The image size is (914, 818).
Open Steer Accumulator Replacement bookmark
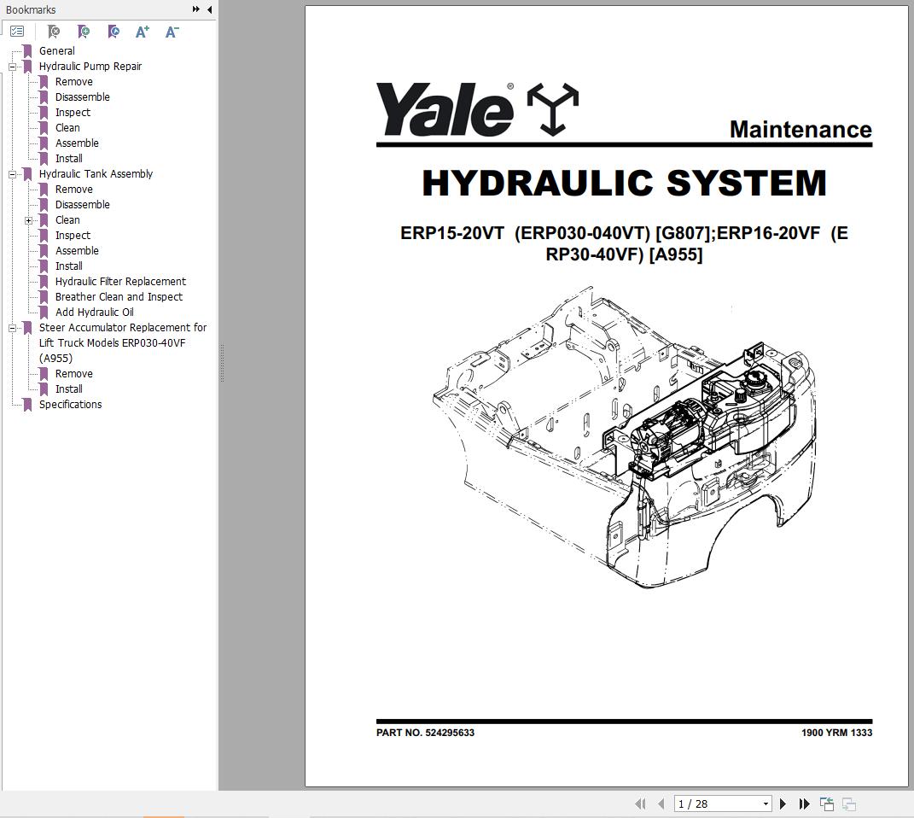click(x=123, y=342)
